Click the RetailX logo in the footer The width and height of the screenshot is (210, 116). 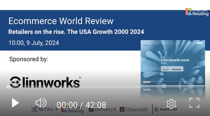coord(44,109)
